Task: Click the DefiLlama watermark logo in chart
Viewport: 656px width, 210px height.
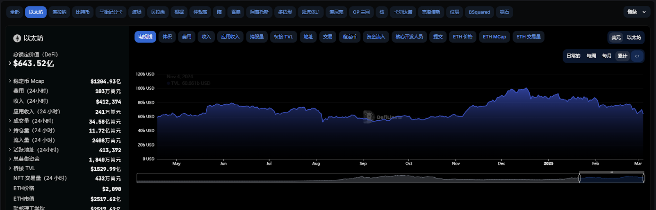Action: click(369, 117)
